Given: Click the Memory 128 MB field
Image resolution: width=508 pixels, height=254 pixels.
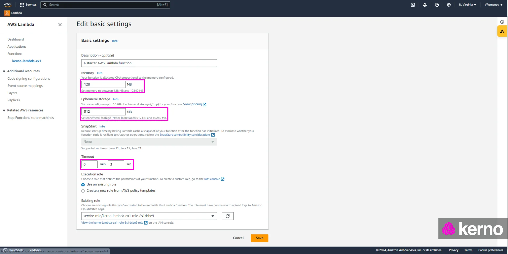Looking at the screenshot, I should coord(103,84).
